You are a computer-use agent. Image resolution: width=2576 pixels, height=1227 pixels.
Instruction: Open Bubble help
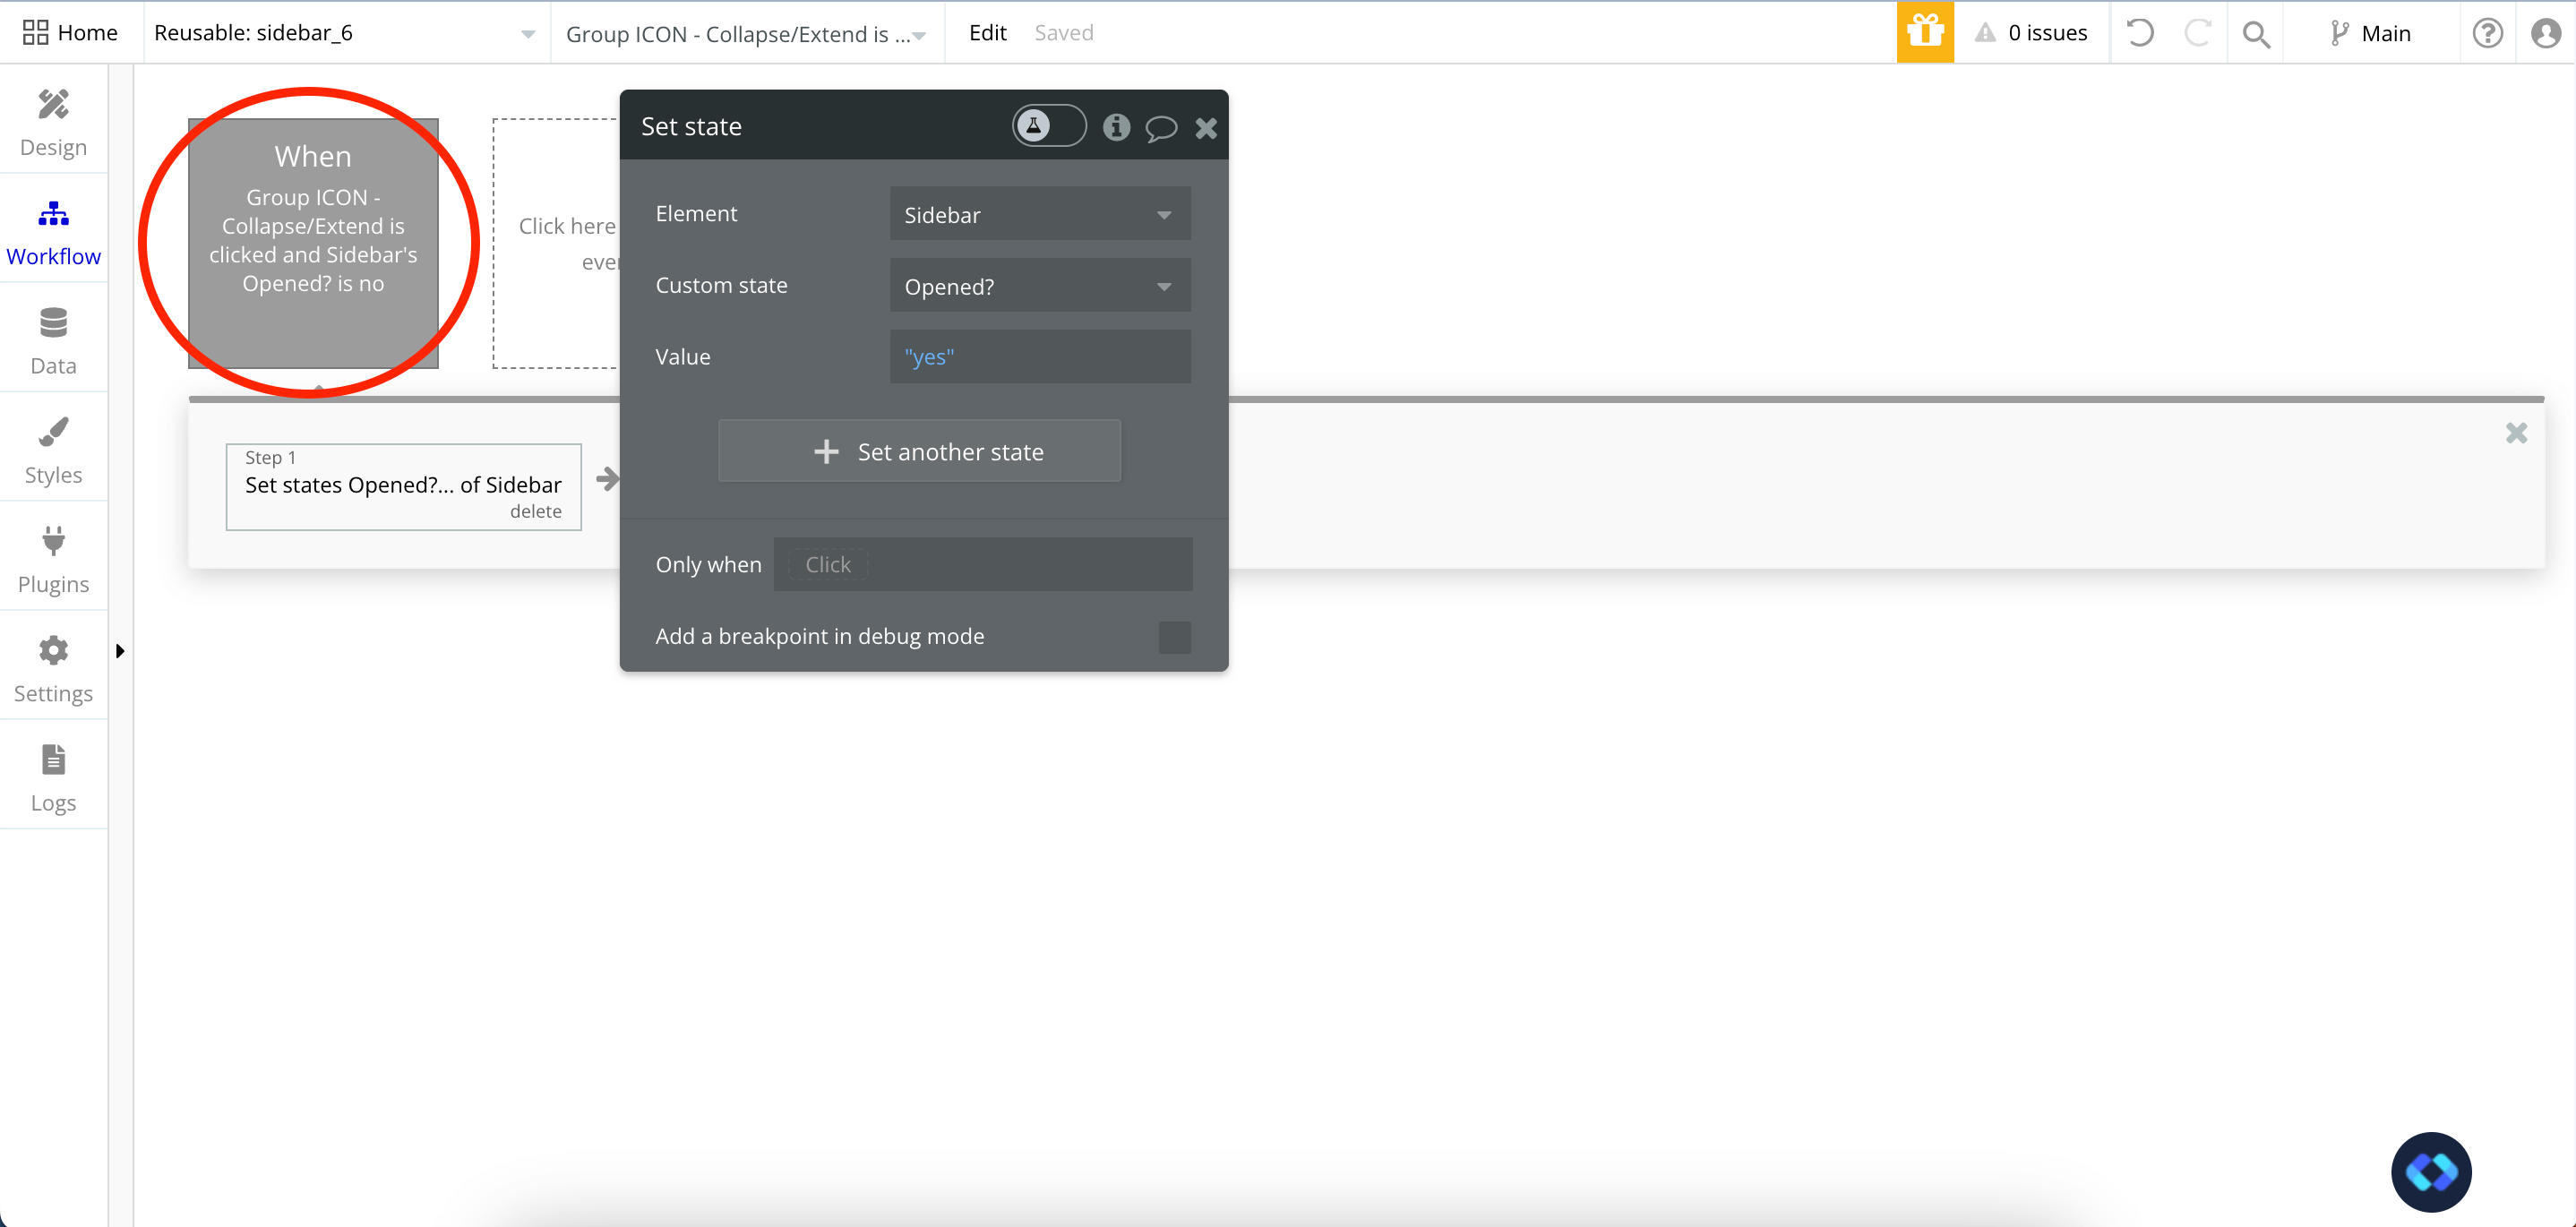tap(2488, 32)
